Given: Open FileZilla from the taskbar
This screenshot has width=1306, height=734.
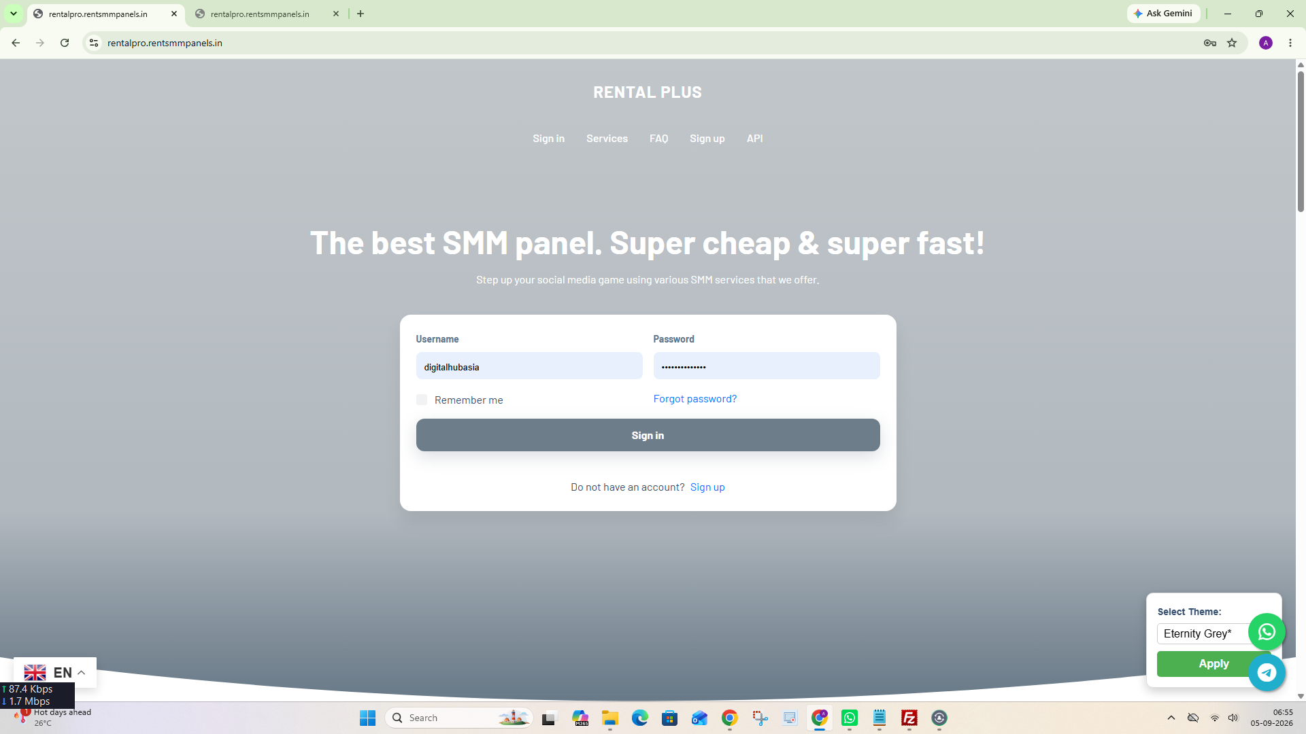Looking at the screenshot, I should (x=909, y=718).
